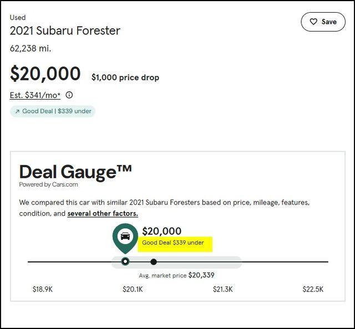355x329 pixels.
Task: Click the 2021 Subaru Forester title
Action: point(65,31)
